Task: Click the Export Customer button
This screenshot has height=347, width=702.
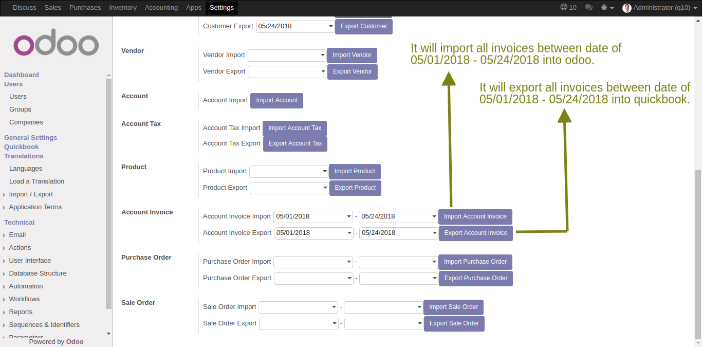Action: (x=364, y=26)
